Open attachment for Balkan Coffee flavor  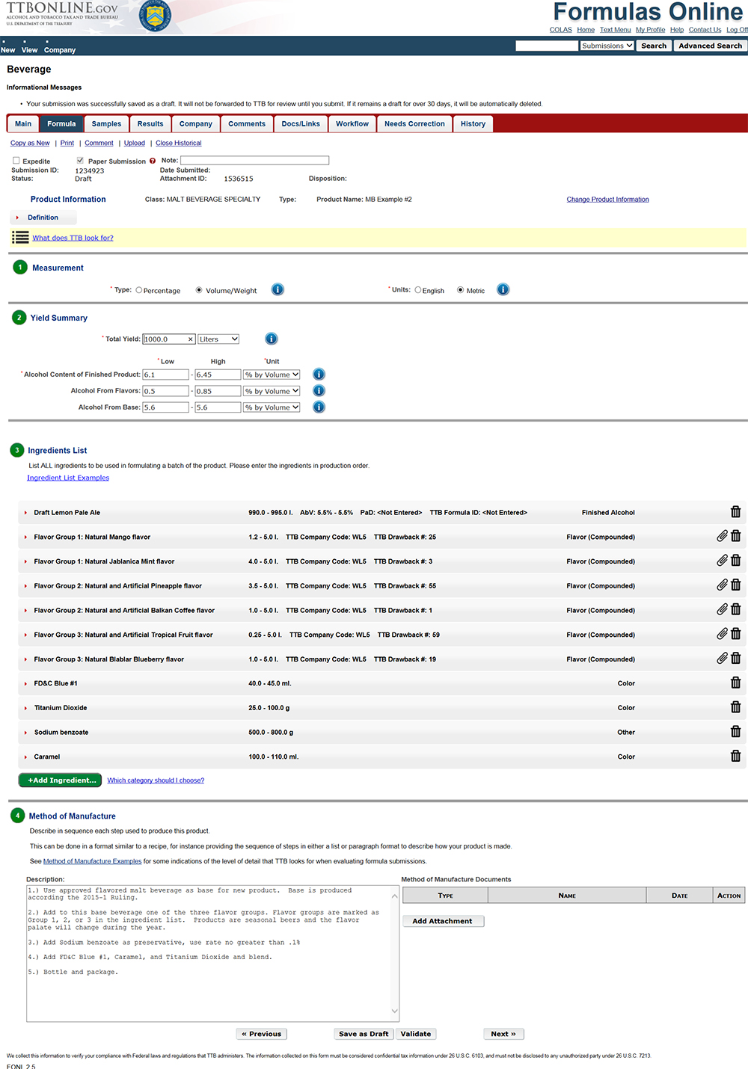722,610
